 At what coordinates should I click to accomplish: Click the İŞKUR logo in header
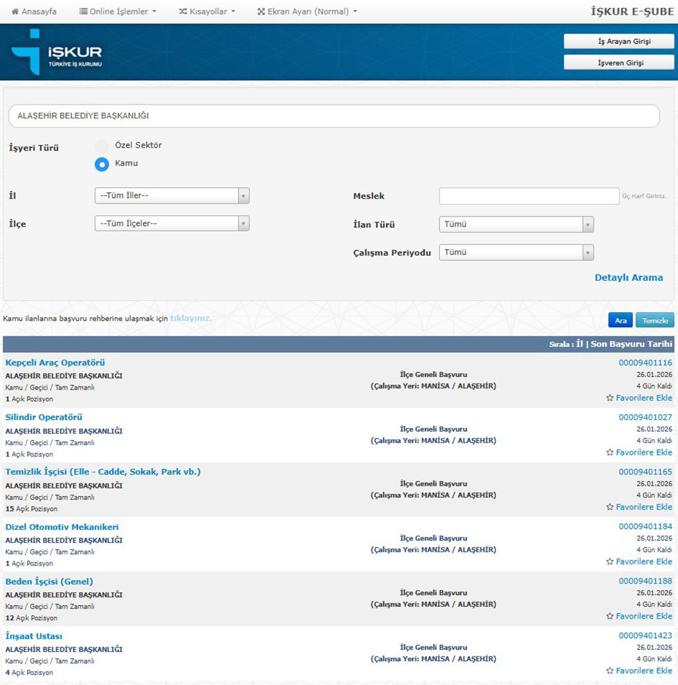pos(56,52)
